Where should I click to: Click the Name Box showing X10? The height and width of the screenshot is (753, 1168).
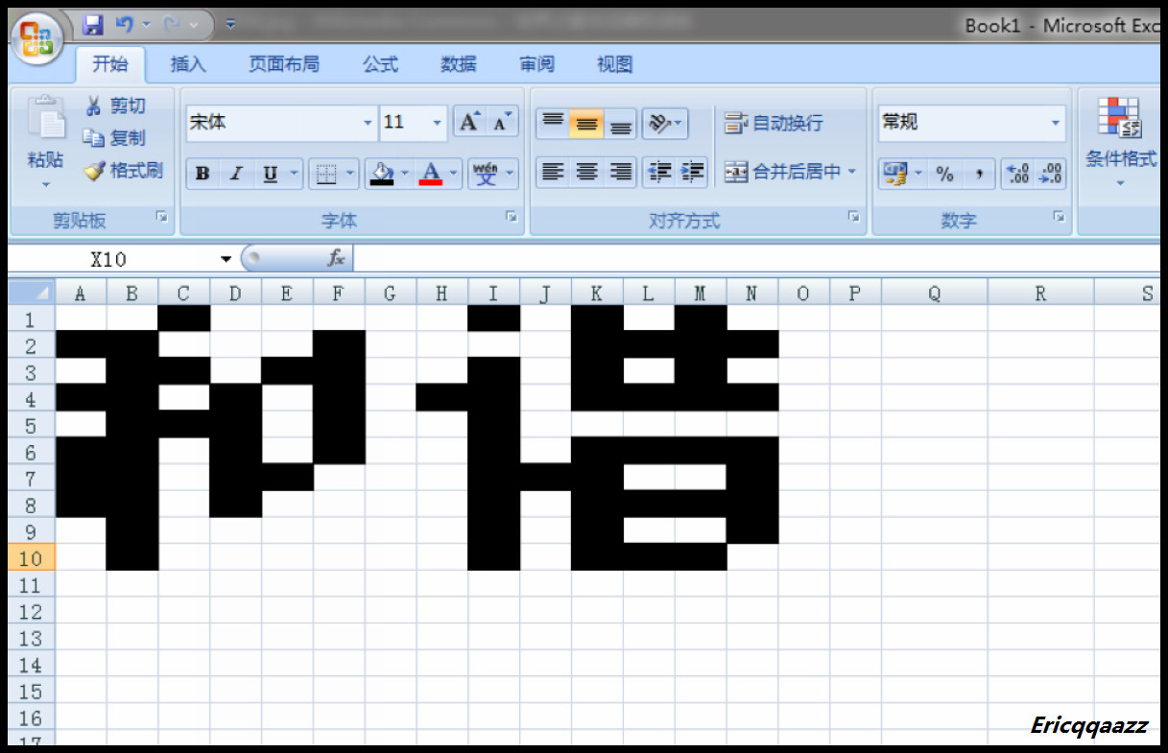(125, 259)
